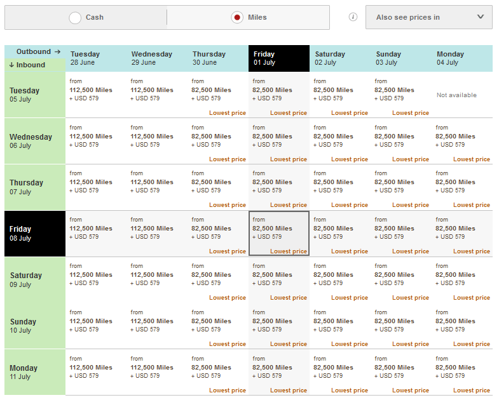Select the Miles radio button
Viewport: 499px width, 400px height.
click(237, 18)
